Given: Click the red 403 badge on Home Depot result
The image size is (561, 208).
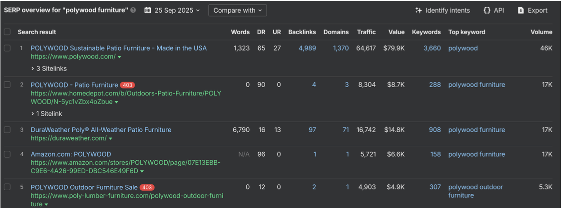Looking at the screenshot, I should [127, 85].
